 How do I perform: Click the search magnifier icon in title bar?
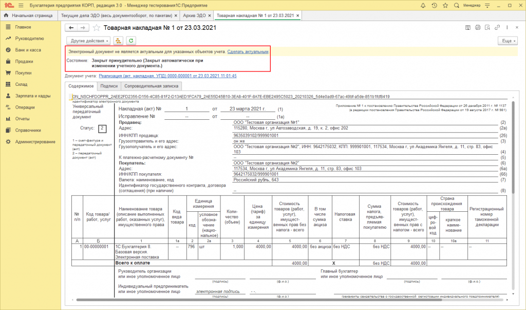456,5
